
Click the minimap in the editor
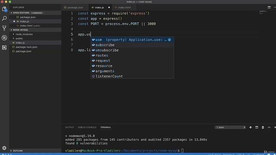click(x=263, y=12)
